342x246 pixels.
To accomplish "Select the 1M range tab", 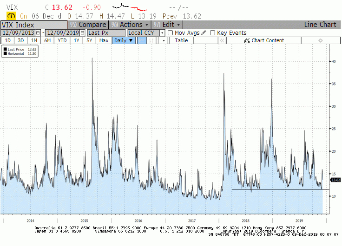I will click(34, 40).
